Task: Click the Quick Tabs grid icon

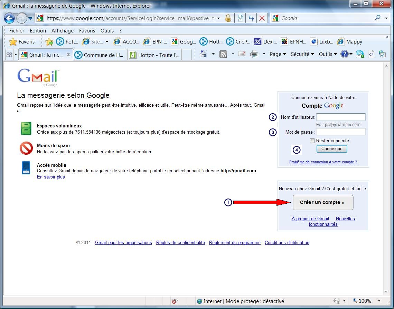Action: coord(9,55)
